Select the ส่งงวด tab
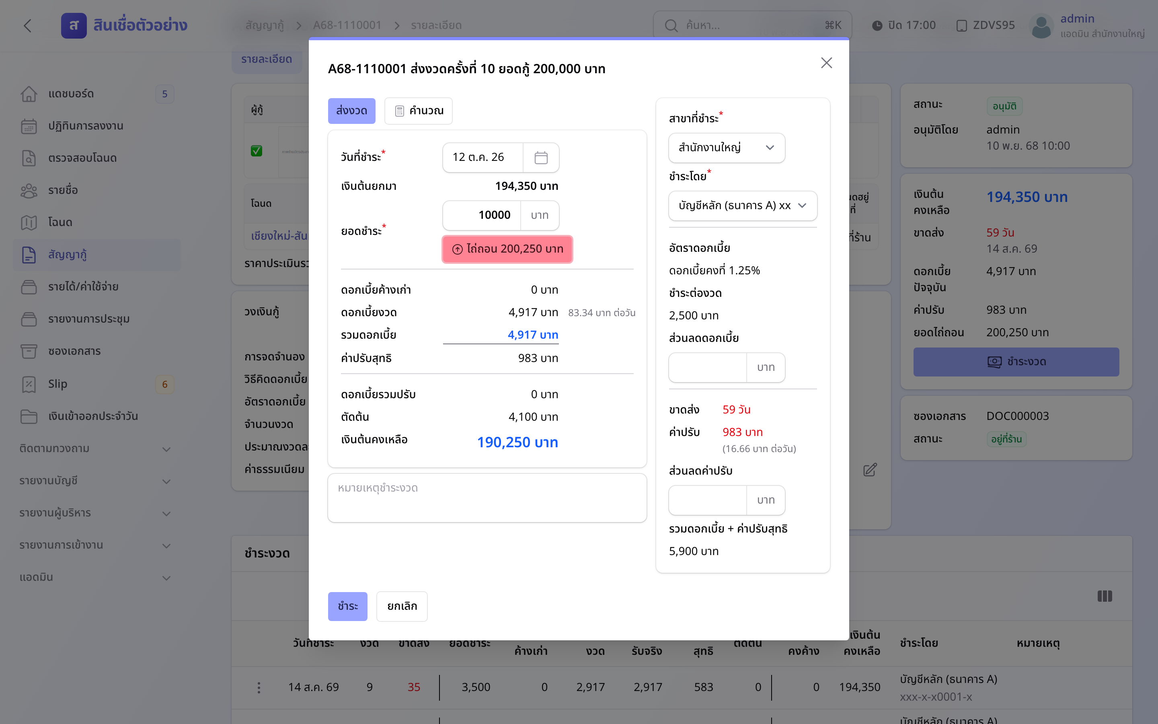Screen dimensions: 1158x724 [351, 111]
